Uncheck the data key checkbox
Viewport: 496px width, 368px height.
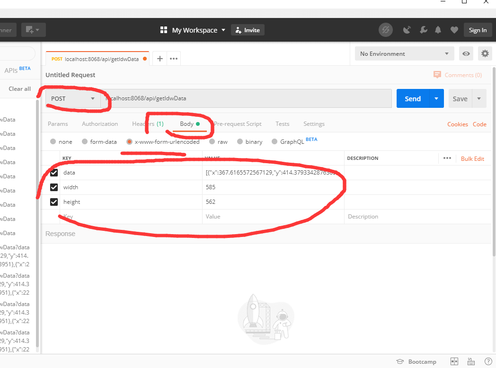54,173
